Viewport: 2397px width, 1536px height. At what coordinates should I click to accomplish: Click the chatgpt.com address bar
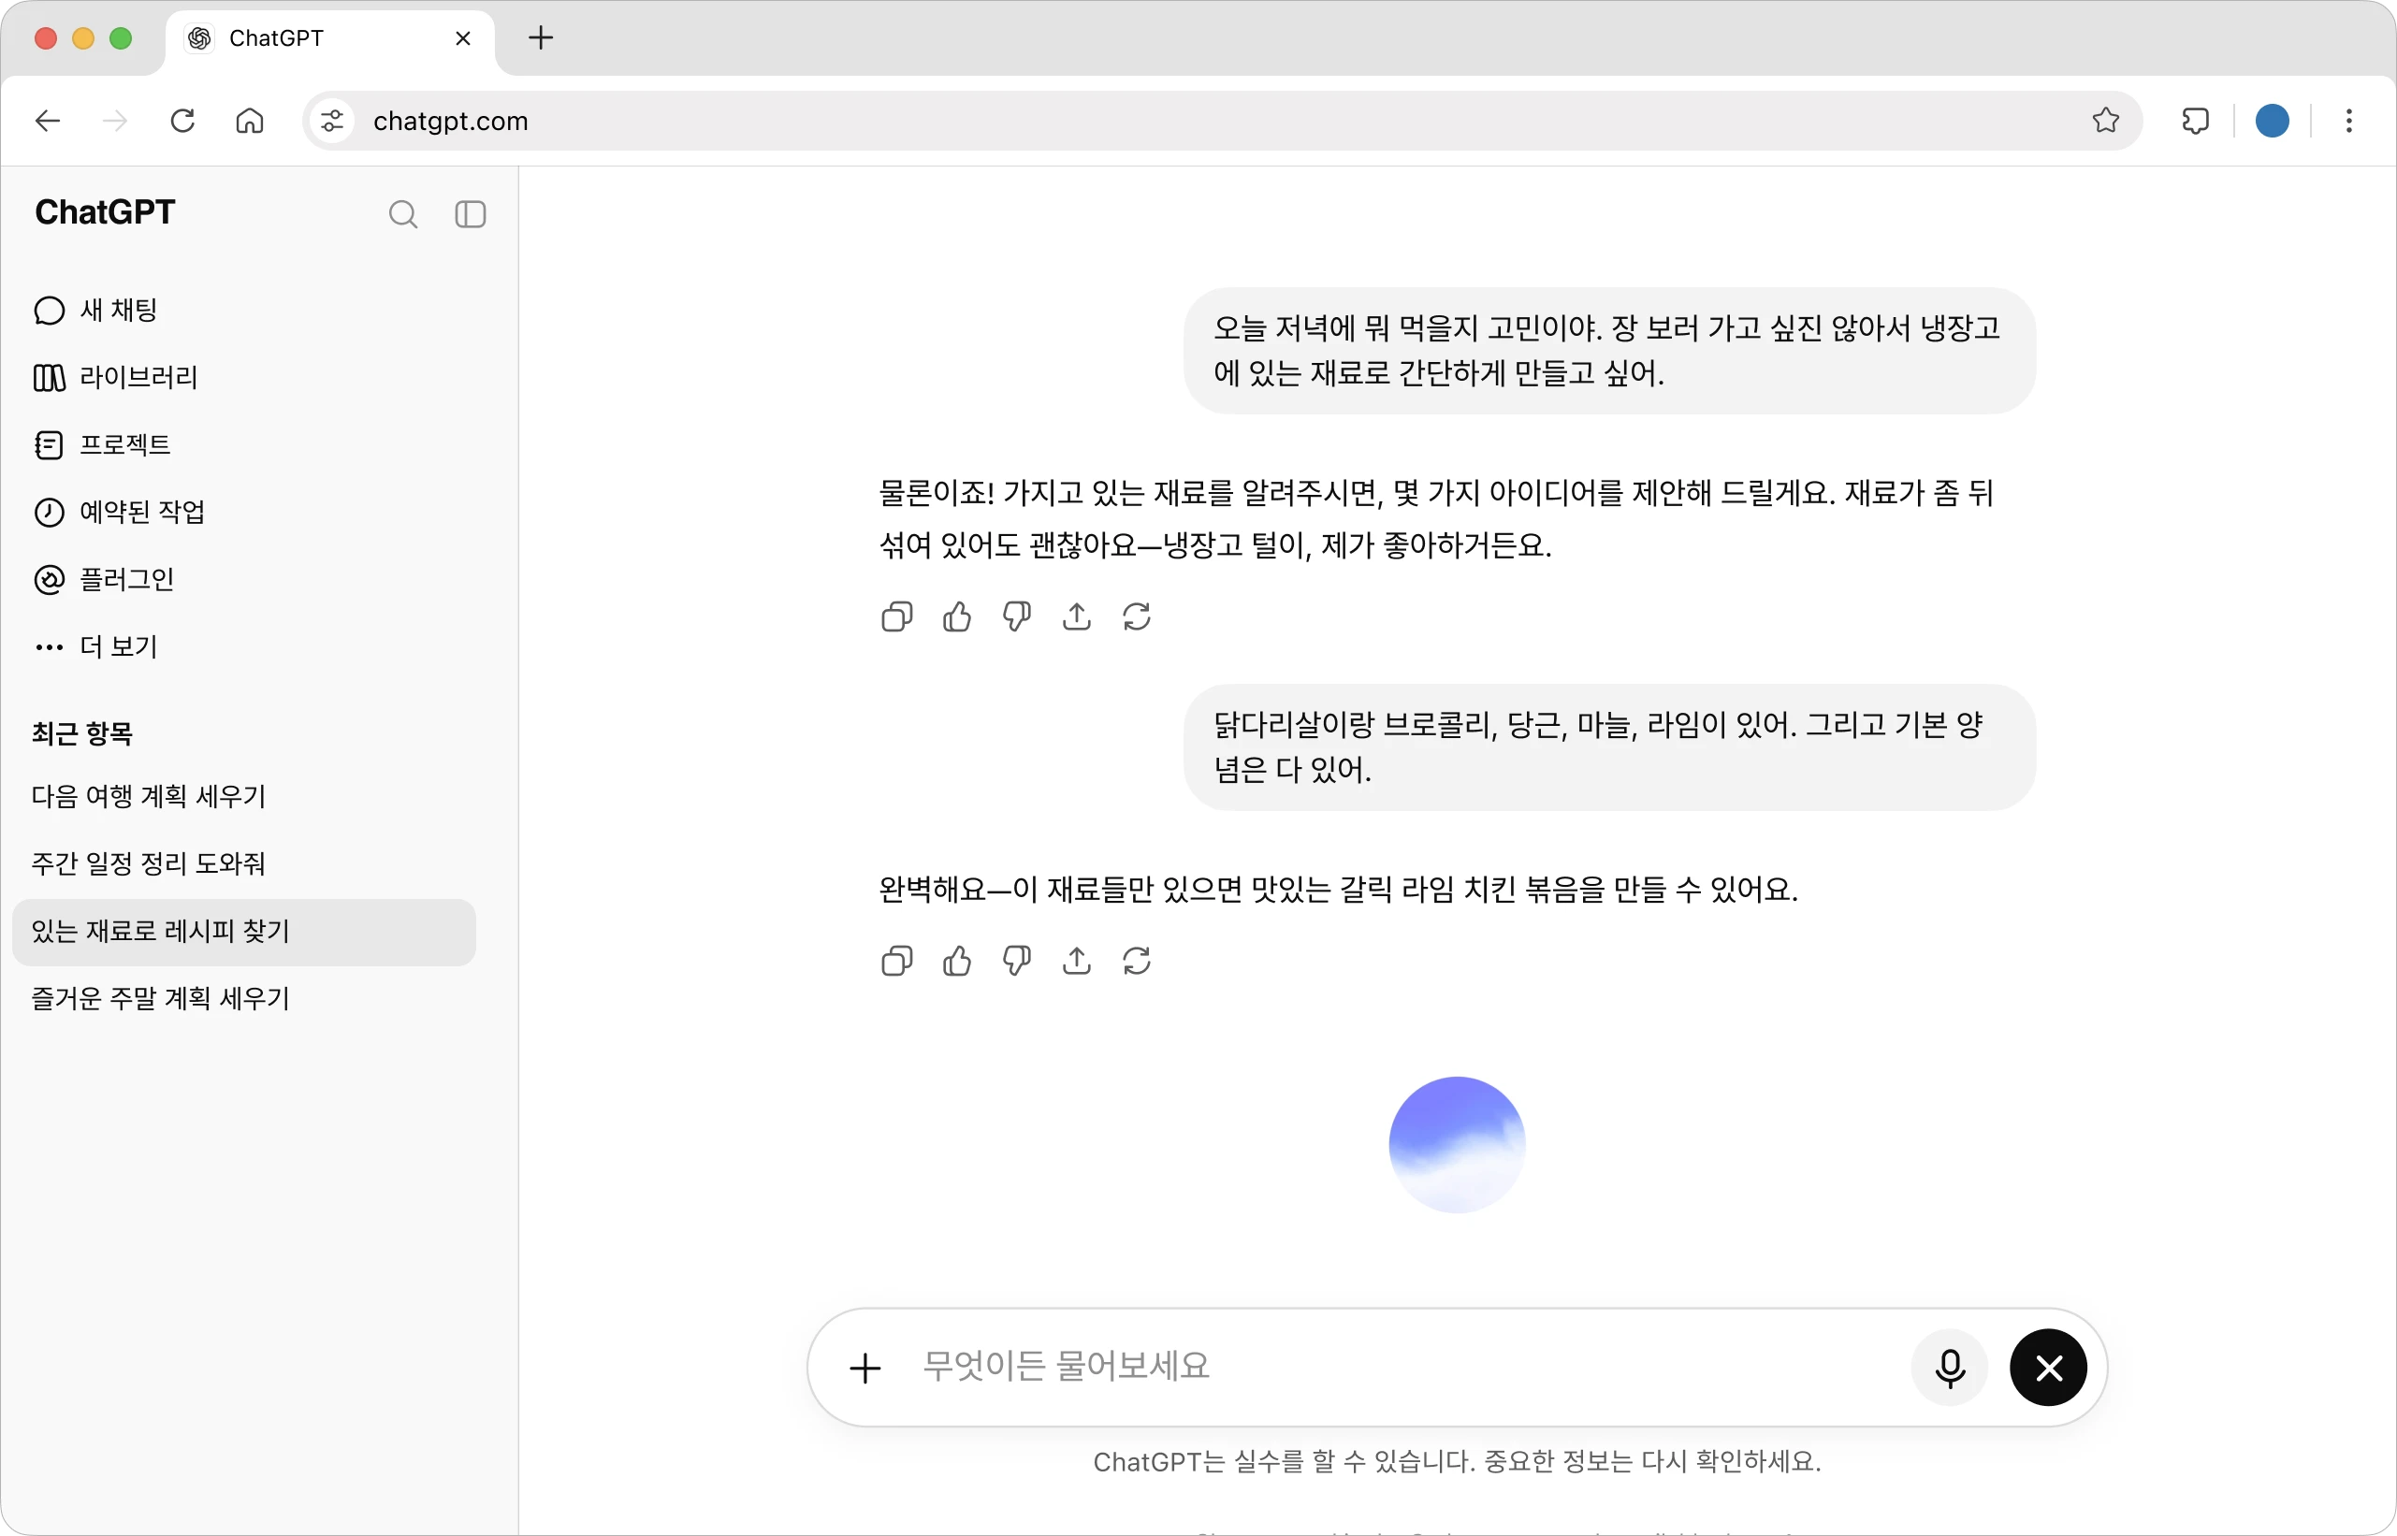tap(1223, 121)
